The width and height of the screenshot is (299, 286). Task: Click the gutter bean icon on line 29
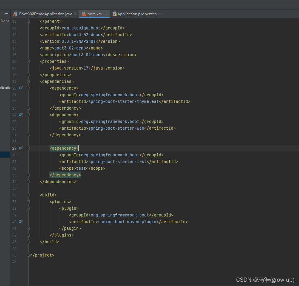pos(21,148)
